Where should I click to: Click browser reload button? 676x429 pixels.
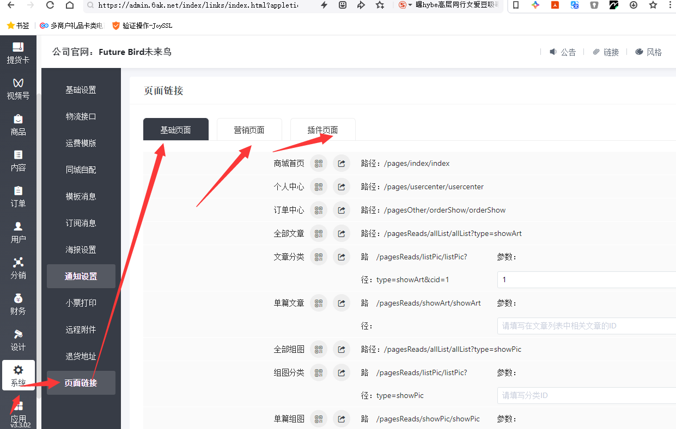tap(50, 5)
